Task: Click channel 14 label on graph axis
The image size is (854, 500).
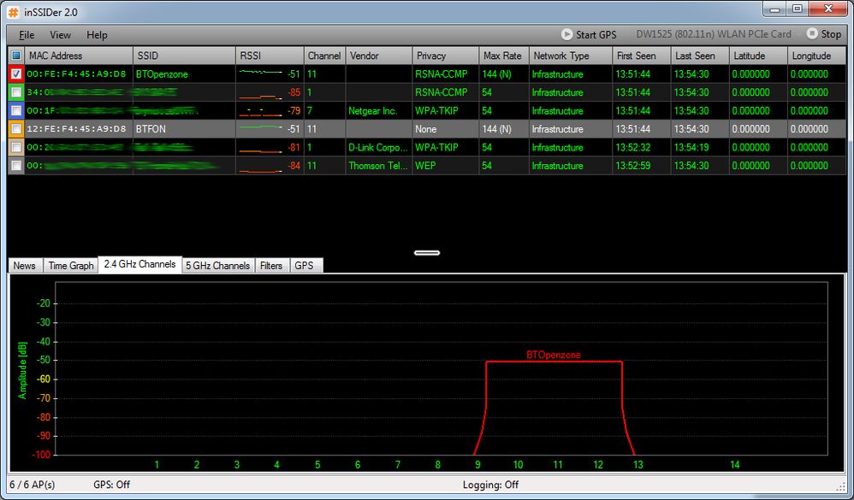Action: pyautogui.click(x=735, y=465)
